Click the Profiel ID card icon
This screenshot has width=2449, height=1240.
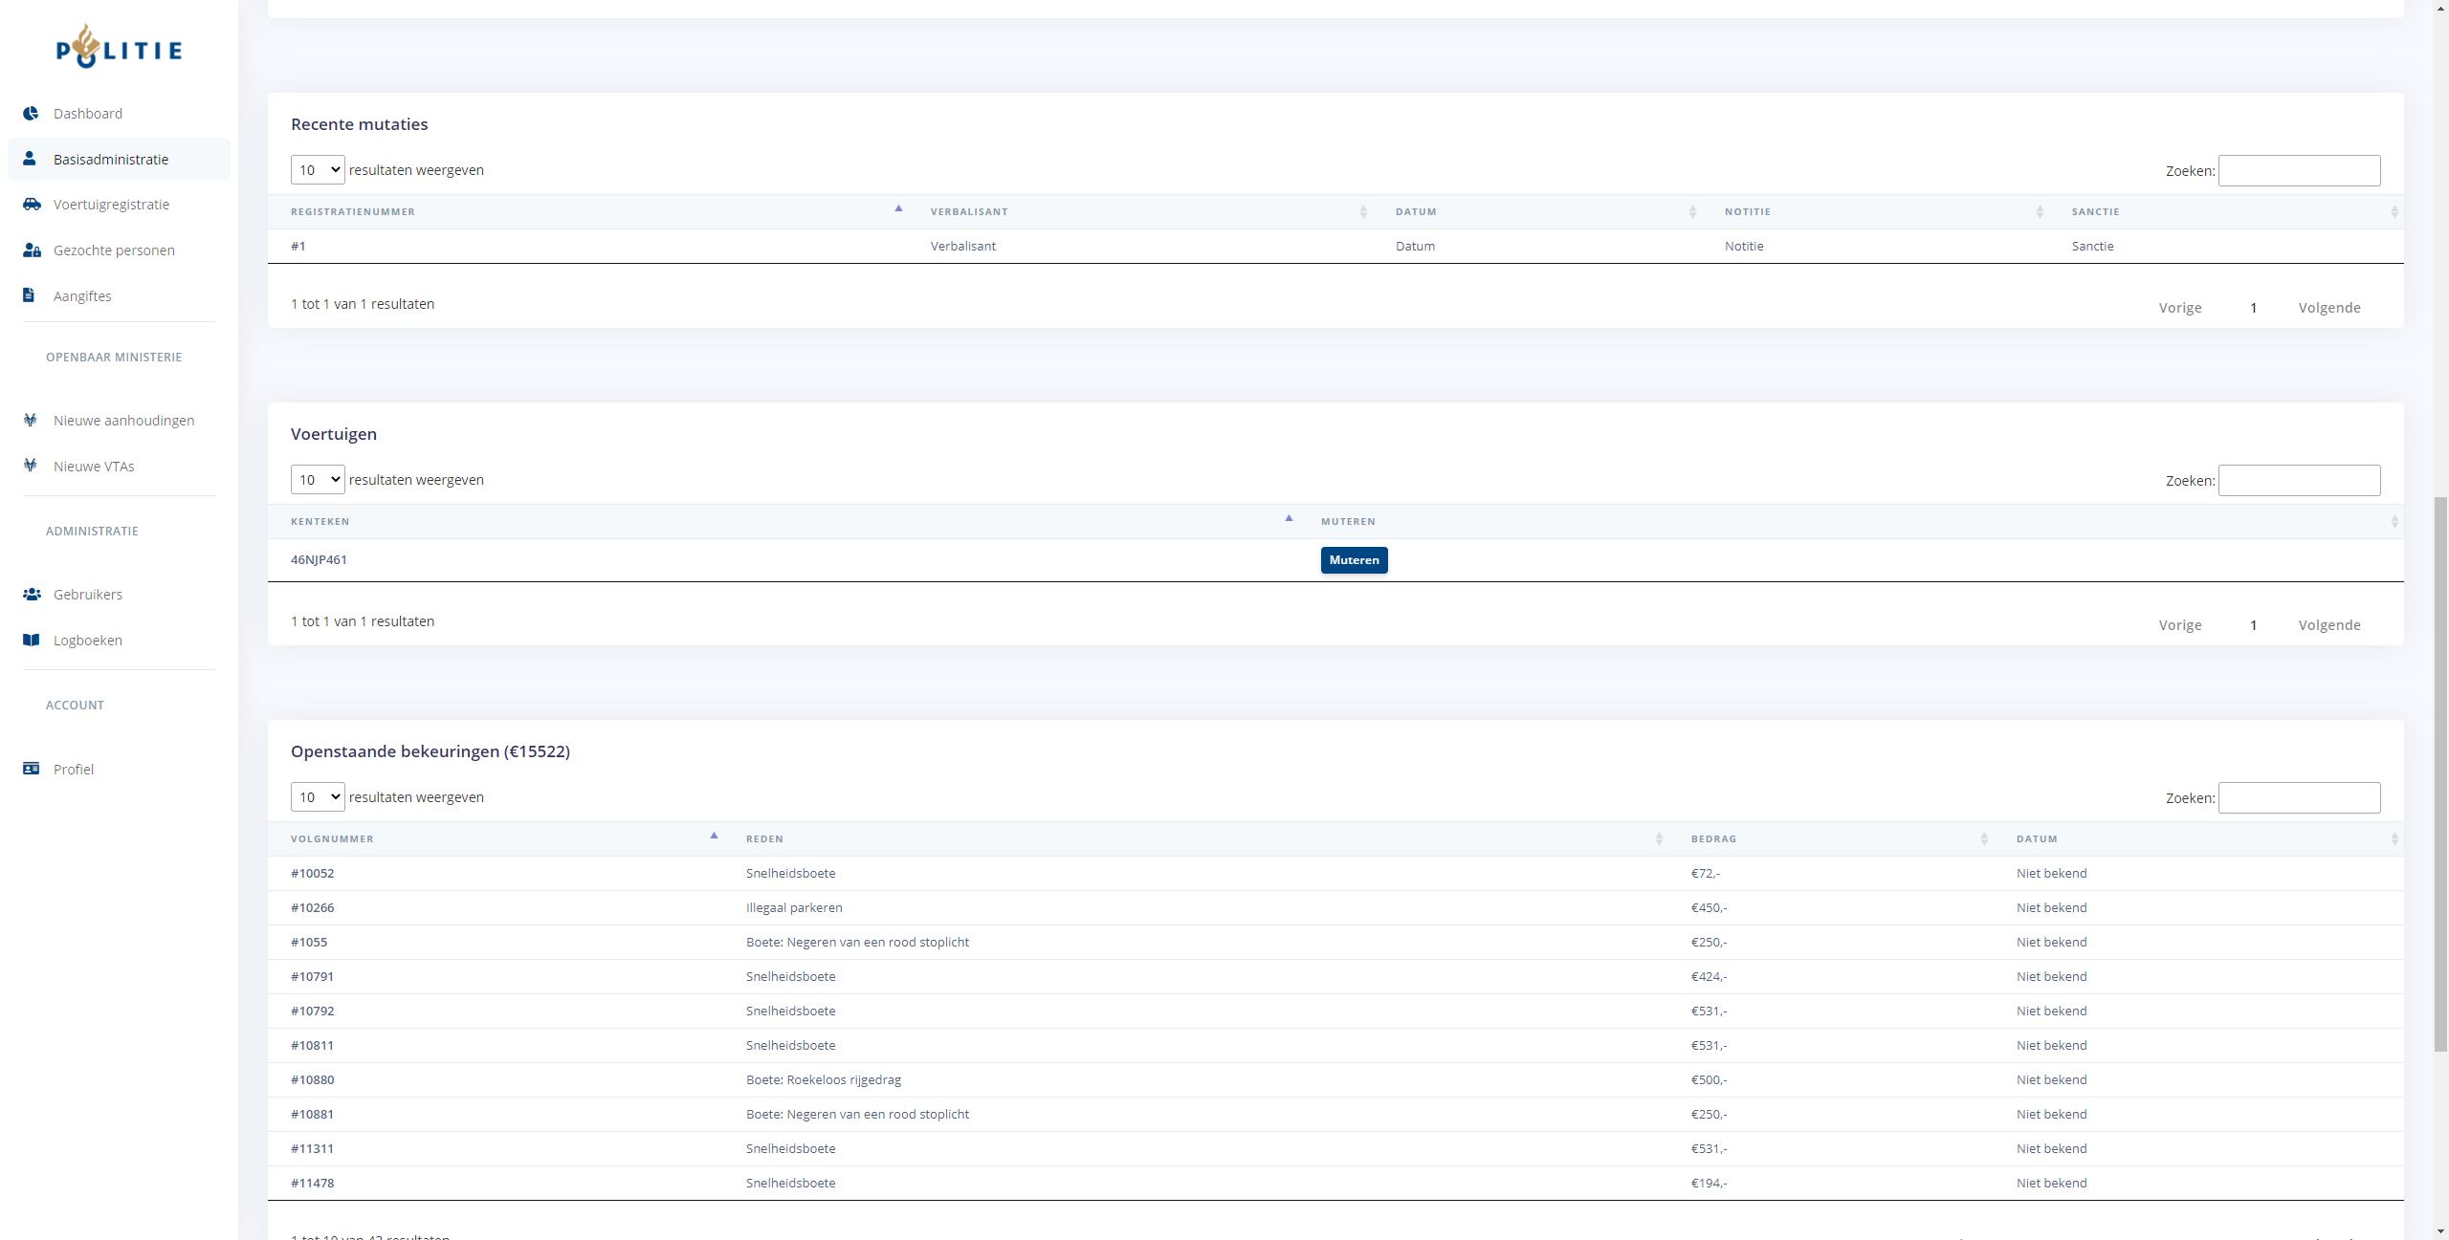point(31,769)
